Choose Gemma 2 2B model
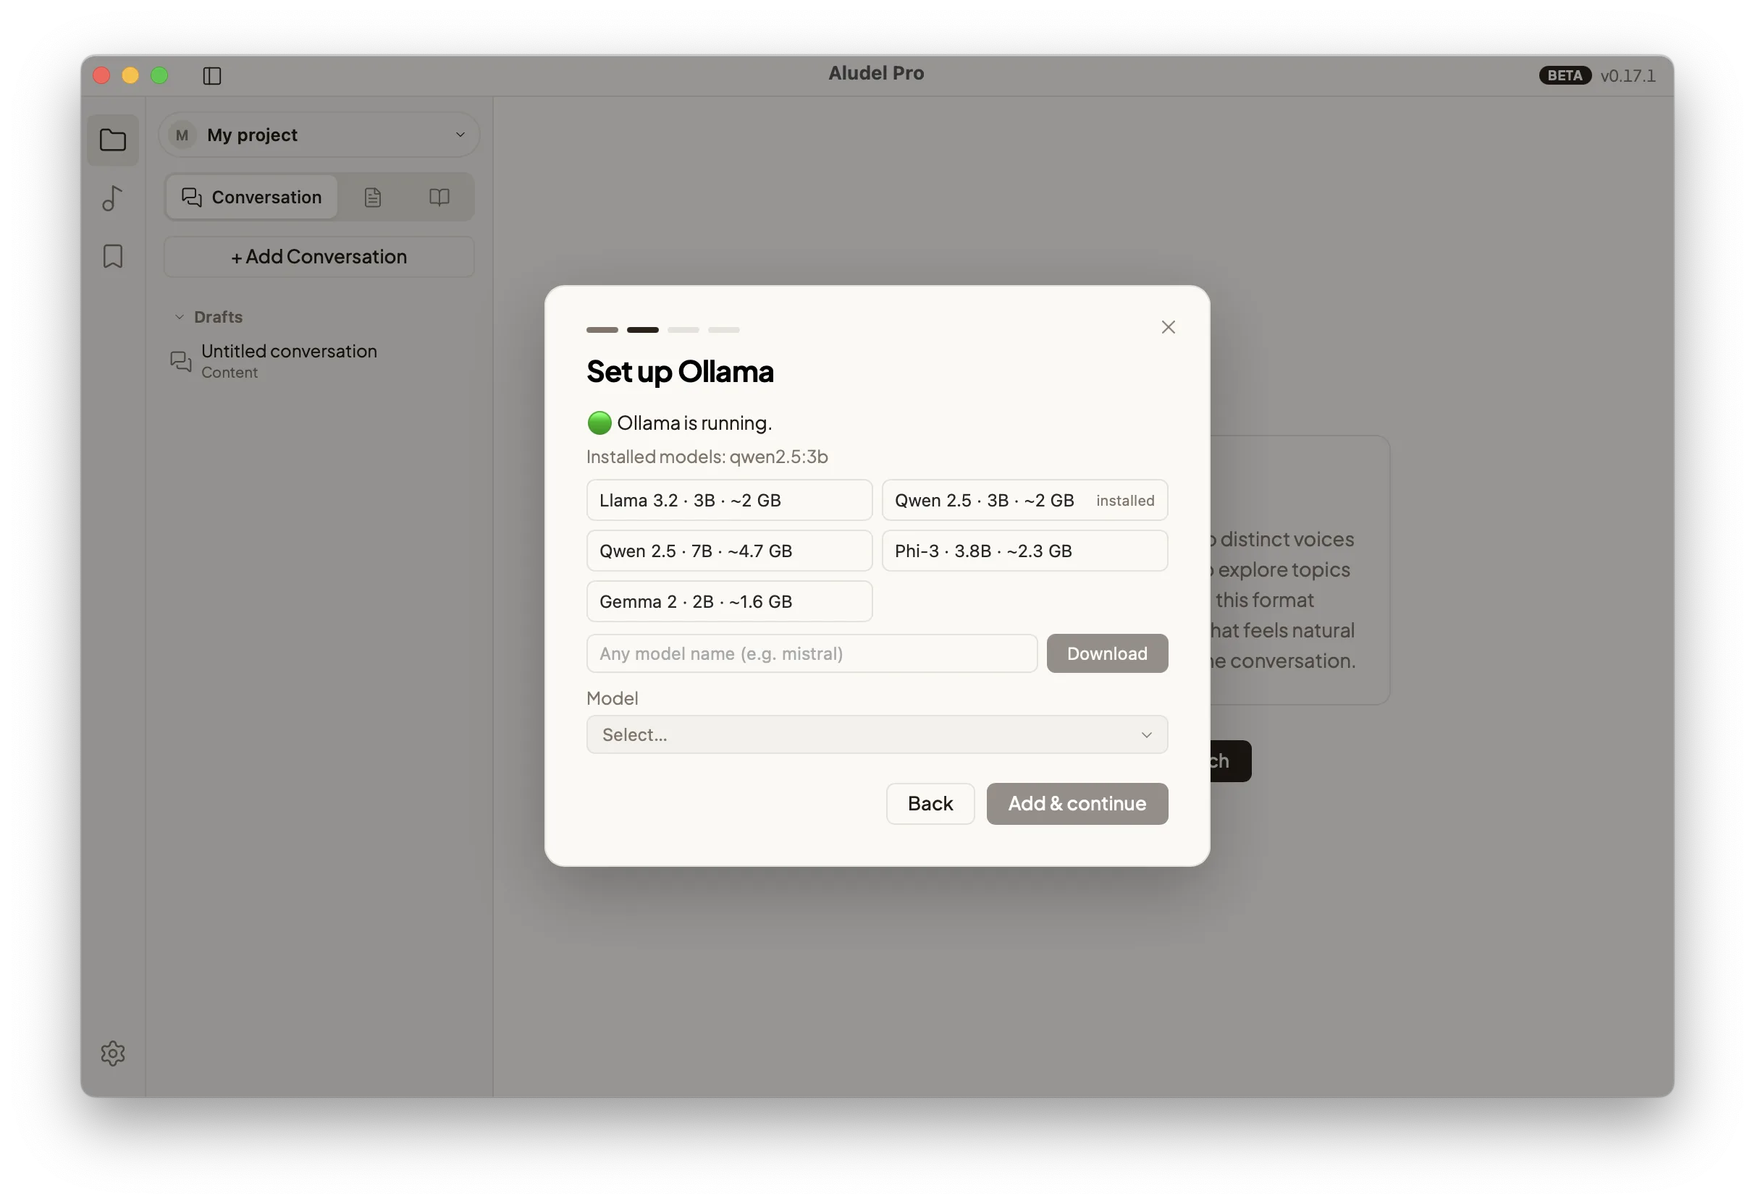Screen dimensions: 1755x1204 [729, 601]
